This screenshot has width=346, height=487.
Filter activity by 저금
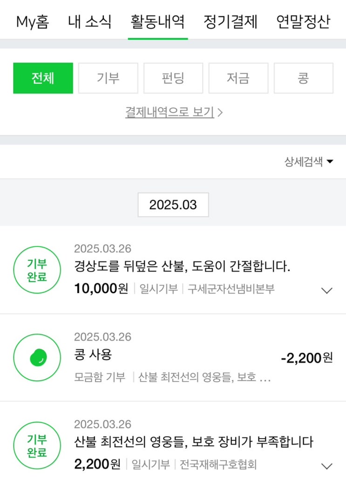click(x=238, y=78)
